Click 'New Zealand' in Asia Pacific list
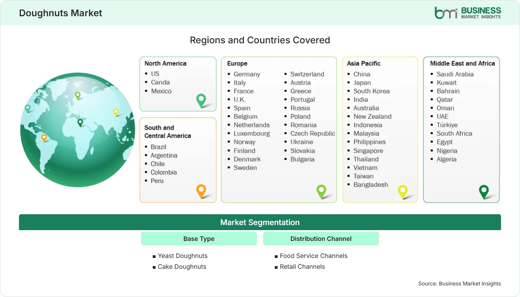Screen dimensions: 520x297 372,116
